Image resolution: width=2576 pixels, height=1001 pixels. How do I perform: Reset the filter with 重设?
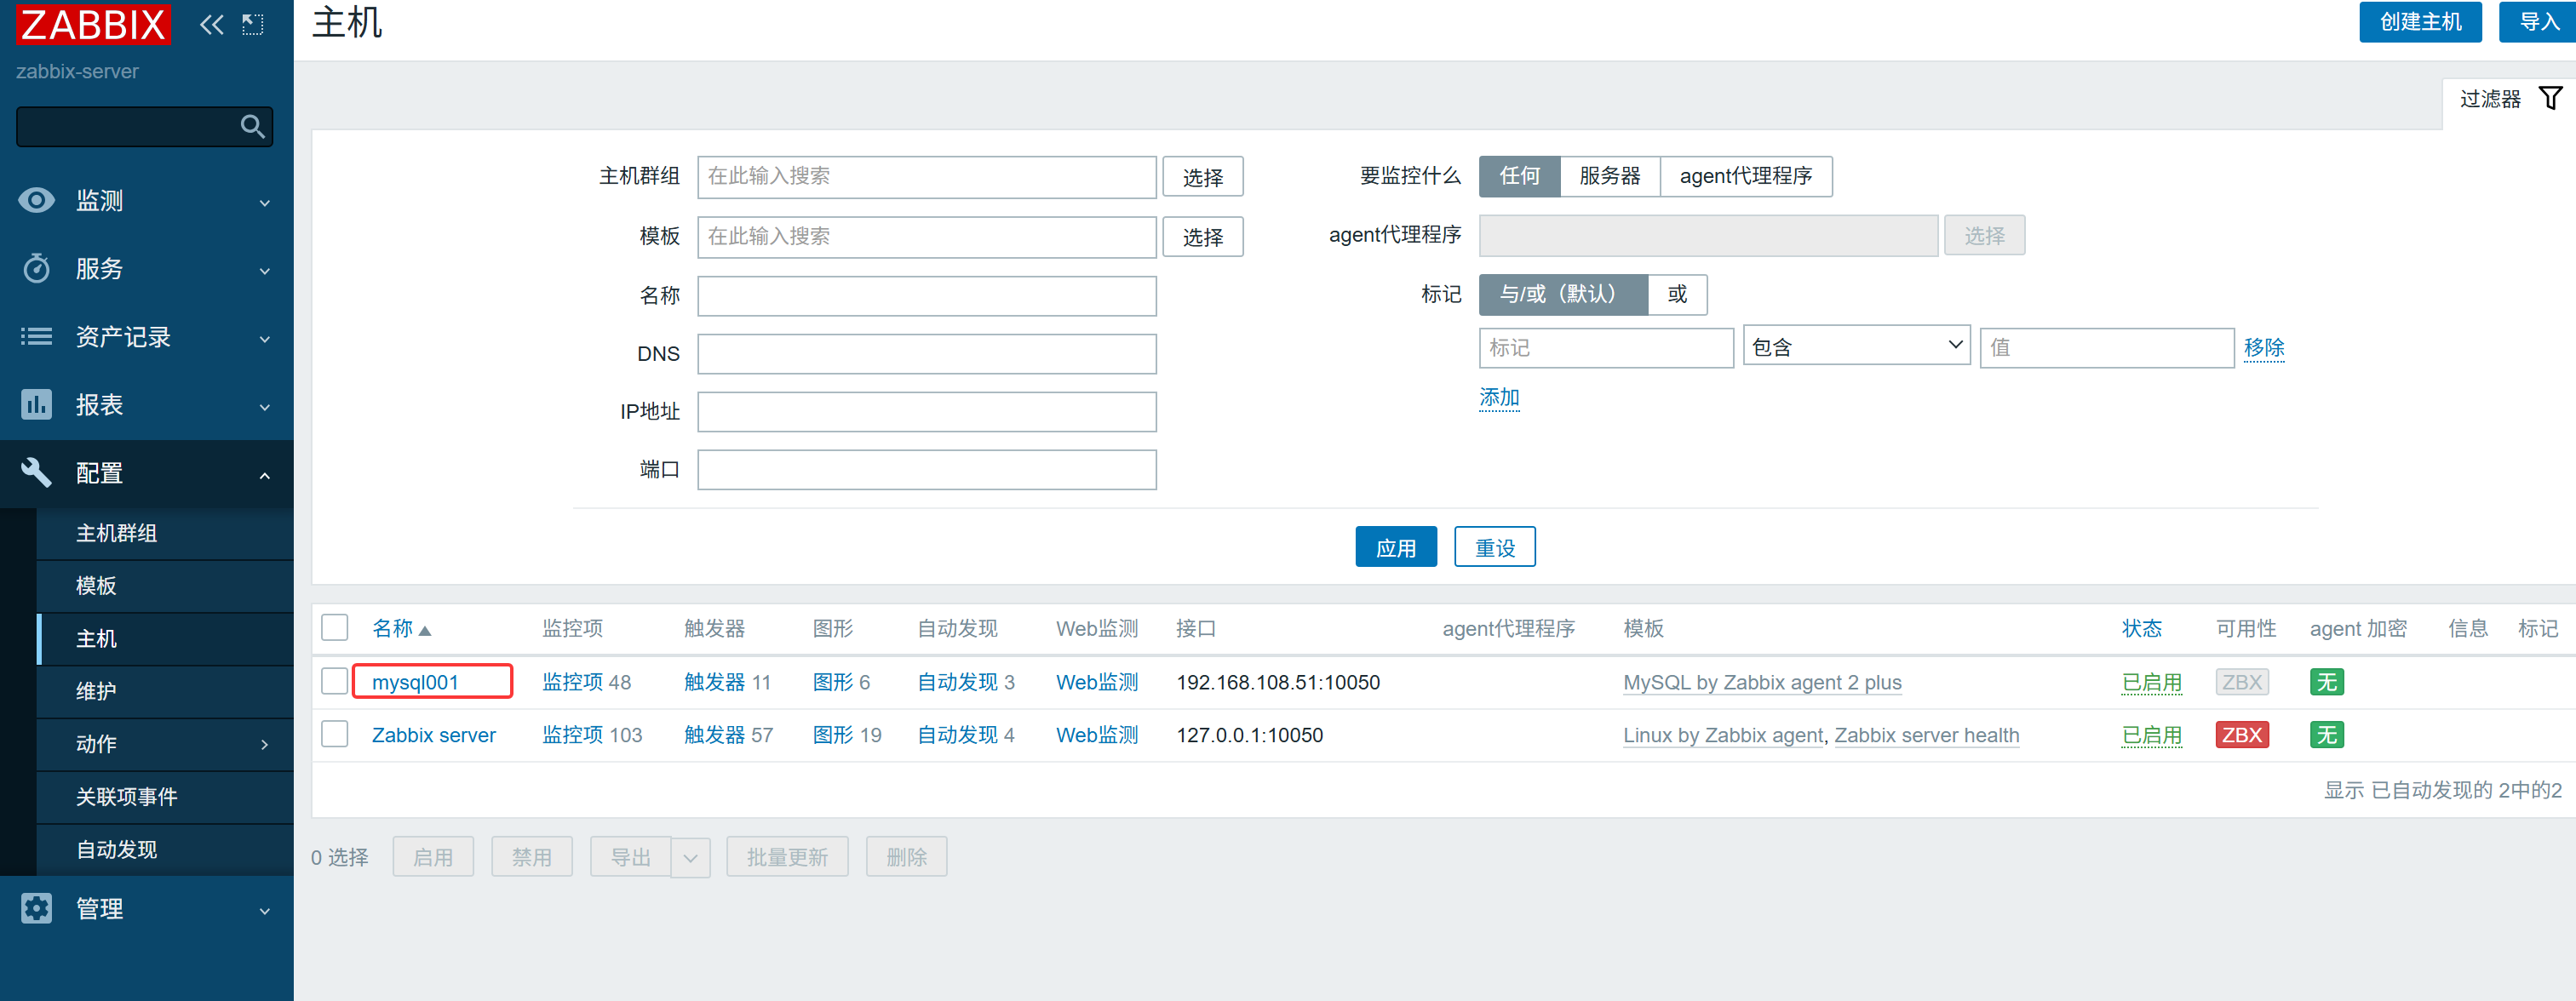click(x=1495, y=547)
